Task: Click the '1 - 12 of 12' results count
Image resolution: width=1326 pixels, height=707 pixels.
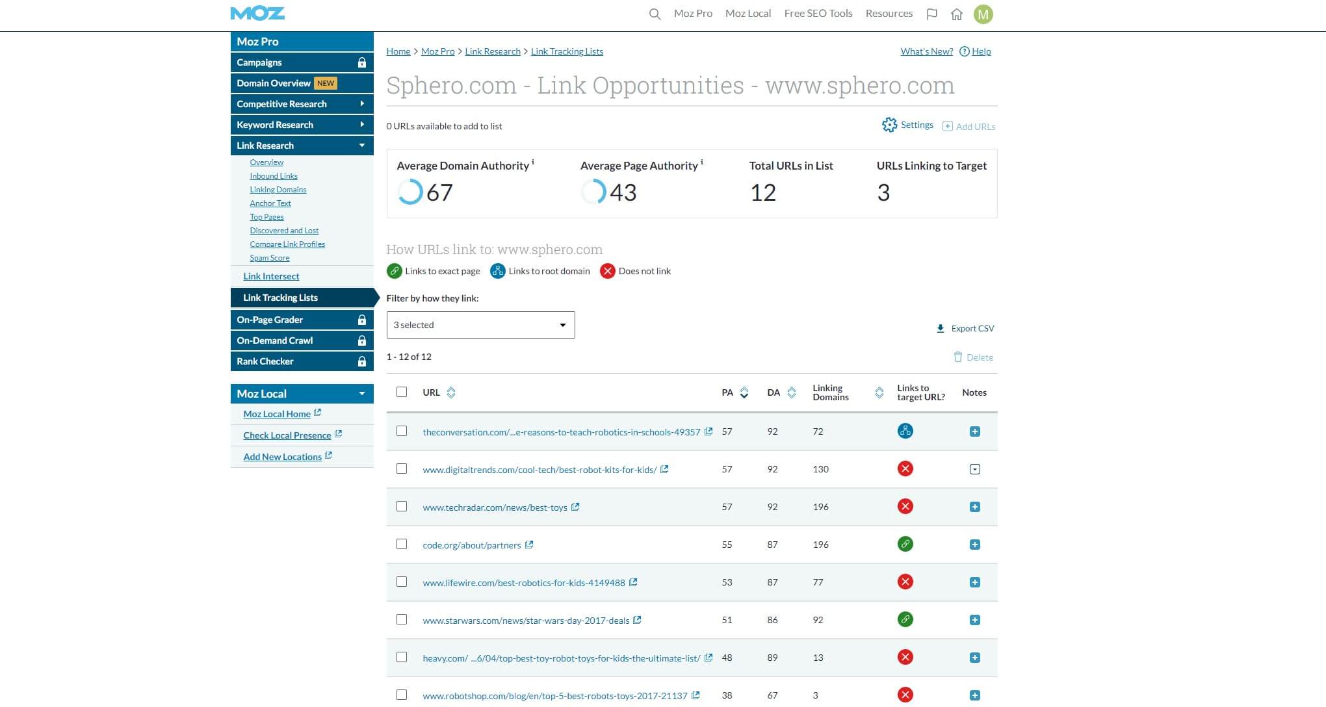Action: [409, 357]
